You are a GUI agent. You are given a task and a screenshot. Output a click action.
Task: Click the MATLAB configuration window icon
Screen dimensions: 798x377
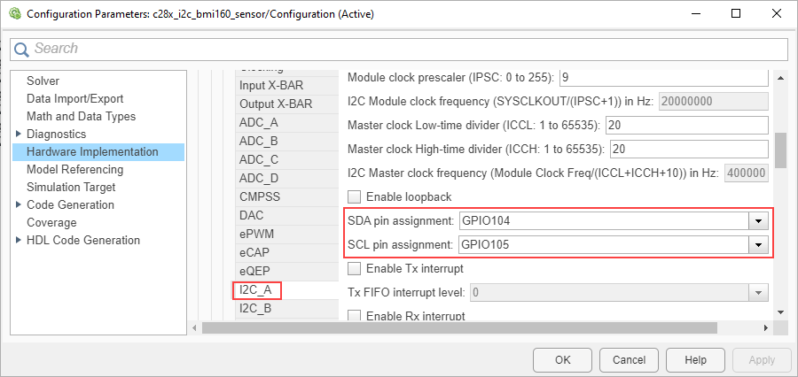tap(12, 14)
